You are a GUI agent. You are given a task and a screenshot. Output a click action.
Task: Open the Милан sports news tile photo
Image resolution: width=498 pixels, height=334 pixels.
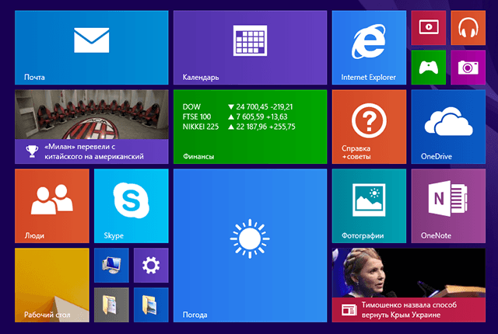(x=92, y=114)
